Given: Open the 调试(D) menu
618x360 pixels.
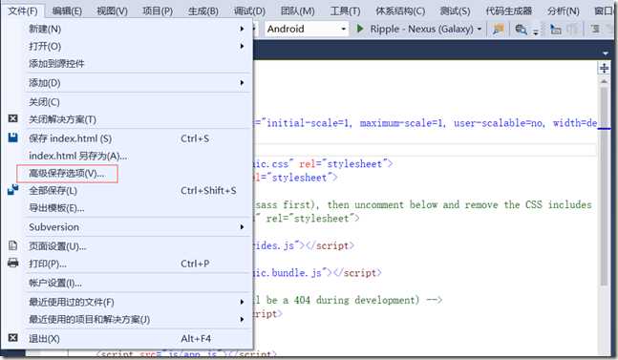Looking at the screenshot, I should coord(249,11).
